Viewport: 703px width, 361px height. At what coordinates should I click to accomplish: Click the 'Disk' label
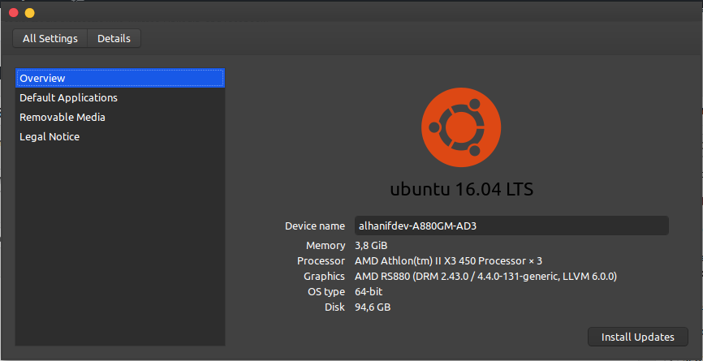click(335, 307)
